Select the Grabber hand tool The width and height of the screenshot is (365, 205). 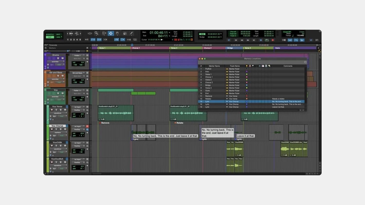click(x=118, y=34)
